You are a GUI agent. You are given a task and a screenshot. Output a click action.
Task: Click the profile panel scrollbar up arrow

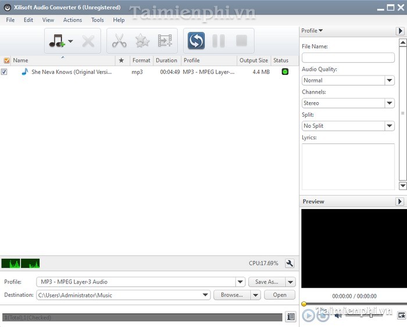pos(402,42)
